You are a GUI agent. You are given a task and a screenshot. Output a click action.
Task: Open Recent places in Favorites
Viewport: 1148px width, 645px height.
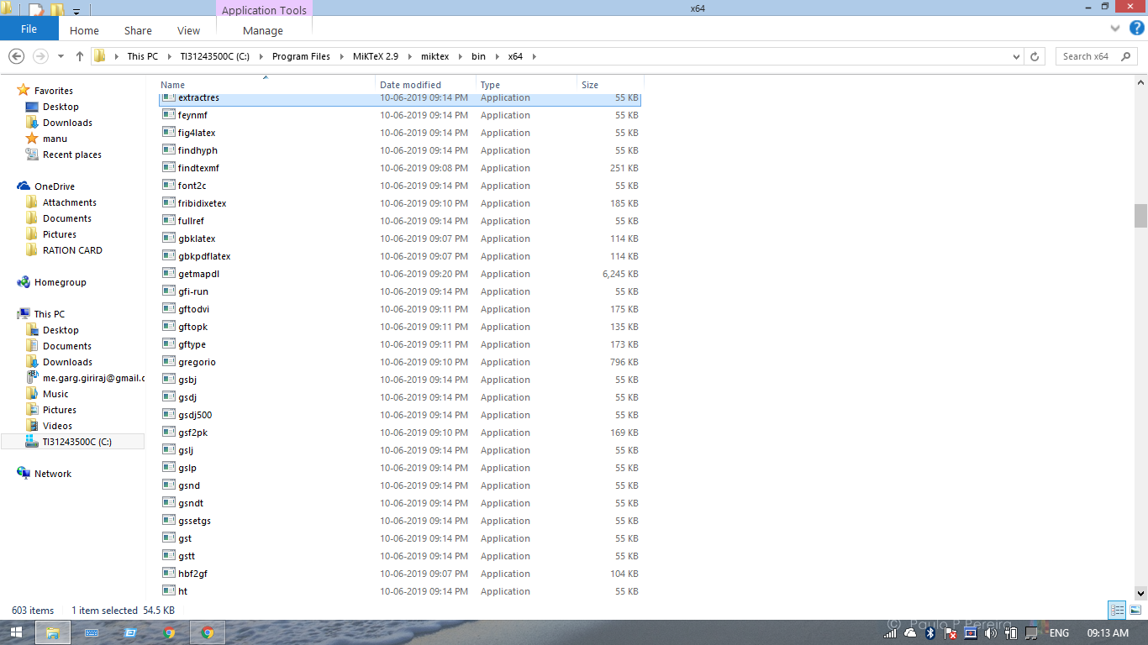click(71, 155)
